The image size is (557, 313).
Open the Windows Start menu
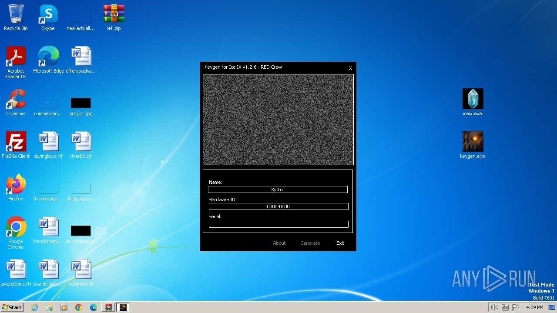pyautogui.click(x=12, y=307)
